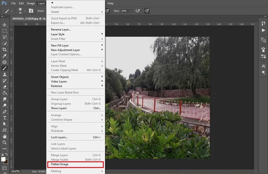268x174 pixels.
Task: Toggle airbrush-style build-up next to Flow
Action: click(x=138, y=11)
